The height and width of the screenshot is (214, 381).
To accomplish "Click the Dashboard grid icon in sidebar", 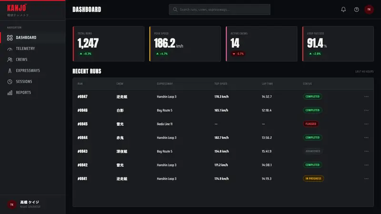I will coord(10,38).
